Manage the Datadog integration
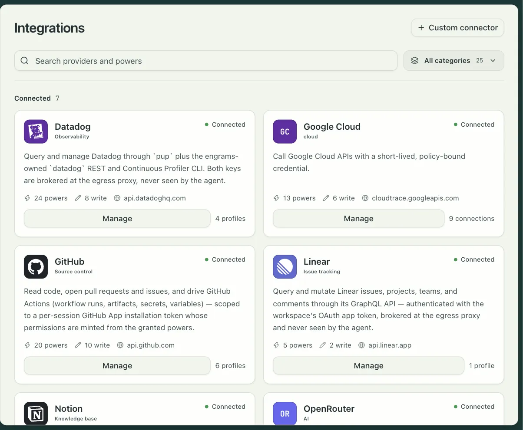523x430 pixels. coord(117,219)
